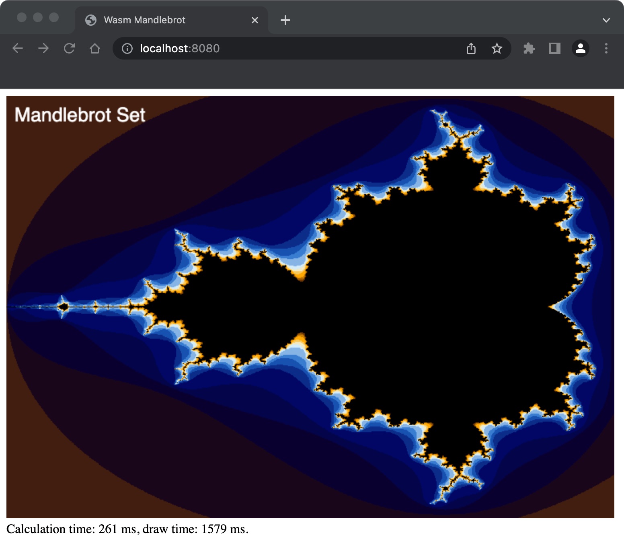The width and height of the screenshot is (624, 552).
Task: Go back to the previous page
Action: [x=18, y=49]
